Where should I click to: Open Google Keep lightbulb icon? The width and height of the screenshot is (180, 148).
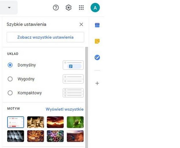coord(97,41)
